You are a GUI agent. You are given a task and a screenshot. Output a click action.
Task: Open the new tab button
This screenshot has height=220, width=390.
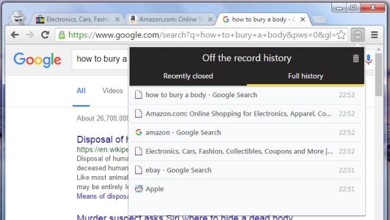[319, 20]
